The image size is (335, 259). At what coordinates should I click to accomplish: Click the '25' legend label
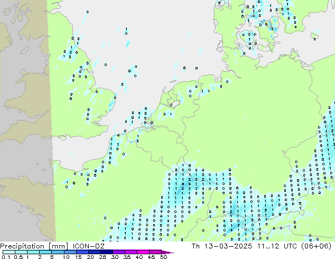pyautogui.click(x=103, y=257)
